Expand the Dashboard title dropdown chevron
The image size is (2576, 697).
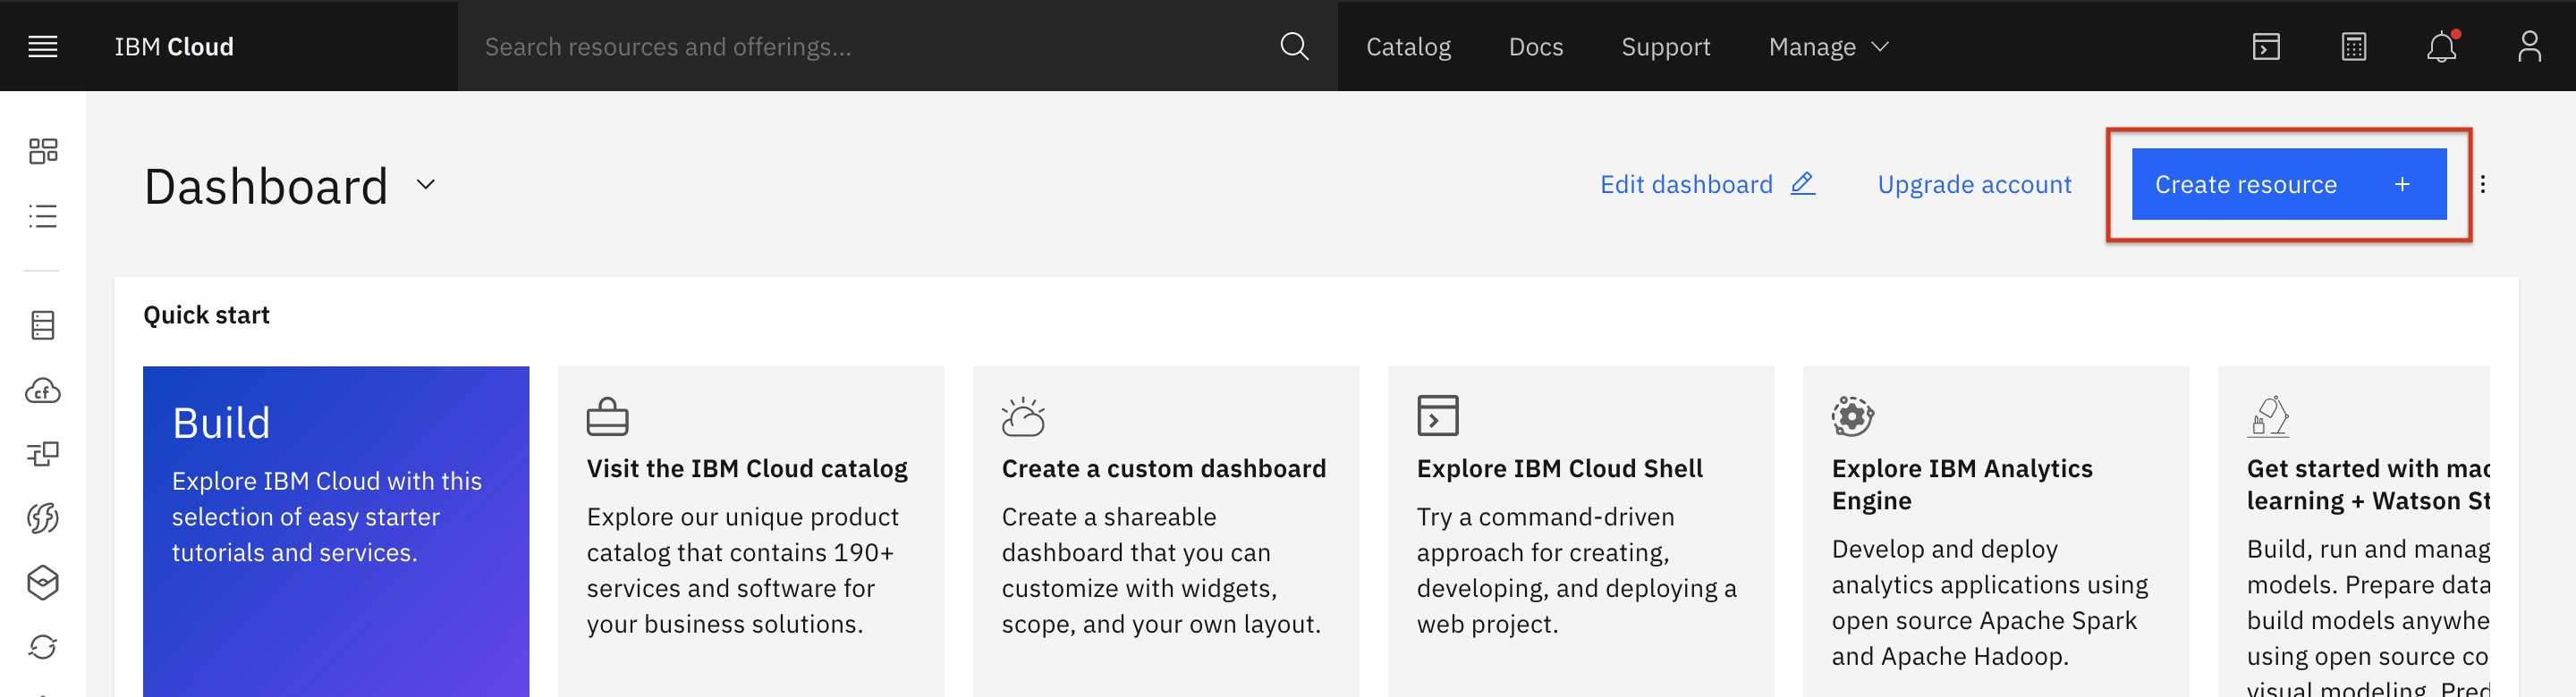click(426, 185)
